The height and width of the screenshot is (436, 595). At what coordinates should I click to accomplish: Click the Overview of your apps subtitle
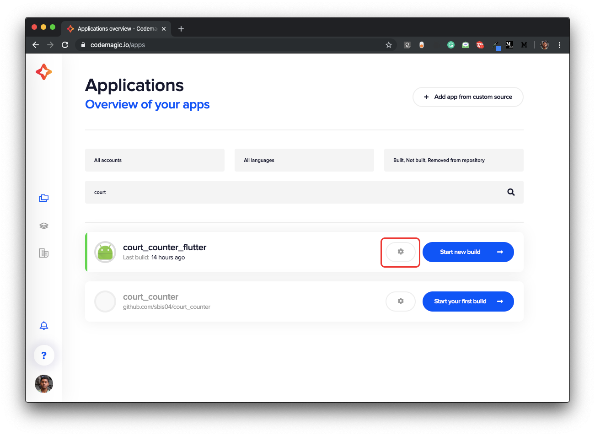147,105
